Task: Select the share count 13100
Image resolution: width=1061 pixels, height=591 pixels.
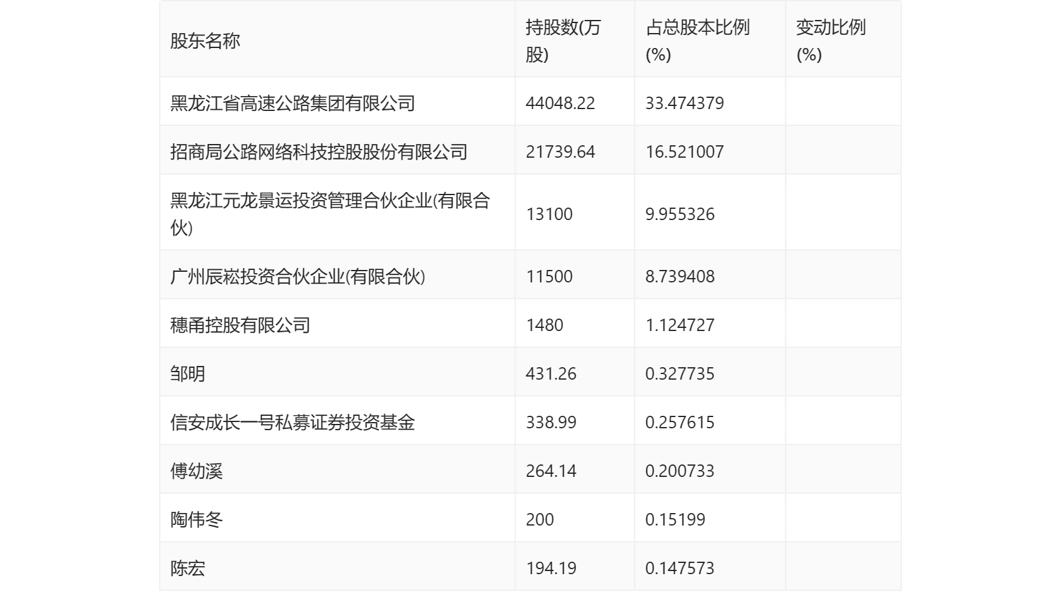Action: tap(549, 214)
